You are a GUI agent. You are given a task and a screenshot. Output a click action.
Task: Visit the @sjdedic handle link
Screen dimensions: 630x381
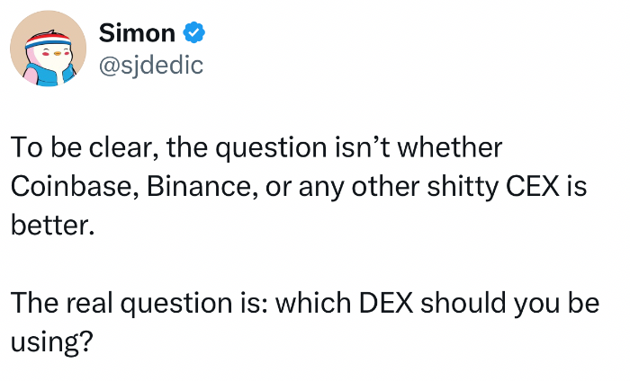click(151, 65)
